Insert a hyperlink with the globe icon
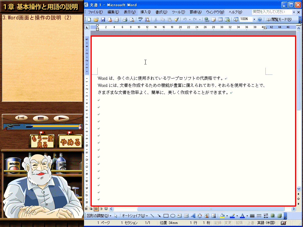Viewport: 303px width, 227px height. 207,20
